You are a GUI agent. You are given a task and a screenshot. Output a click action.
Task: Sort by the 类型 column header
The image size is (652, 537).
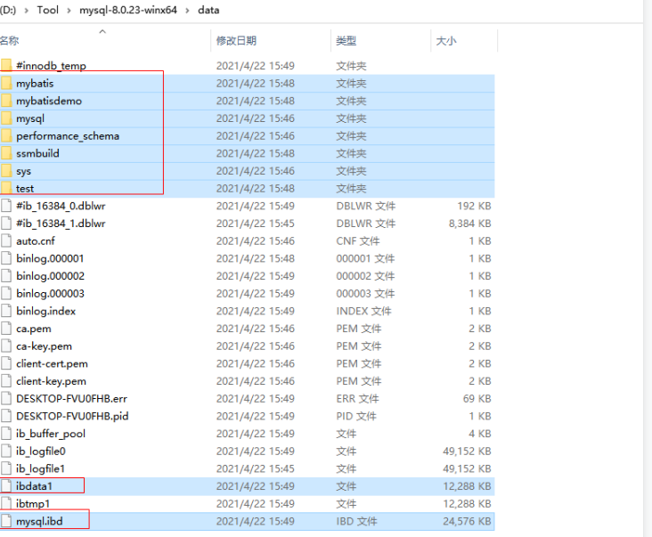[346, 41]
